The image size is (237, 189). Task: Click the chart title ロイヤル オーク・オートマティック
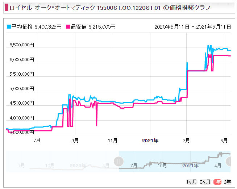point(52,8)
